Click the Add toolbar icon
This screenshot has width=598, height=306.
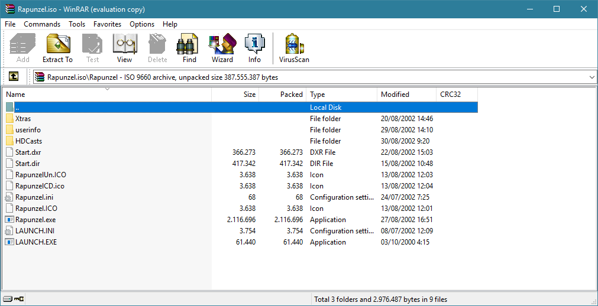[22, 43]
